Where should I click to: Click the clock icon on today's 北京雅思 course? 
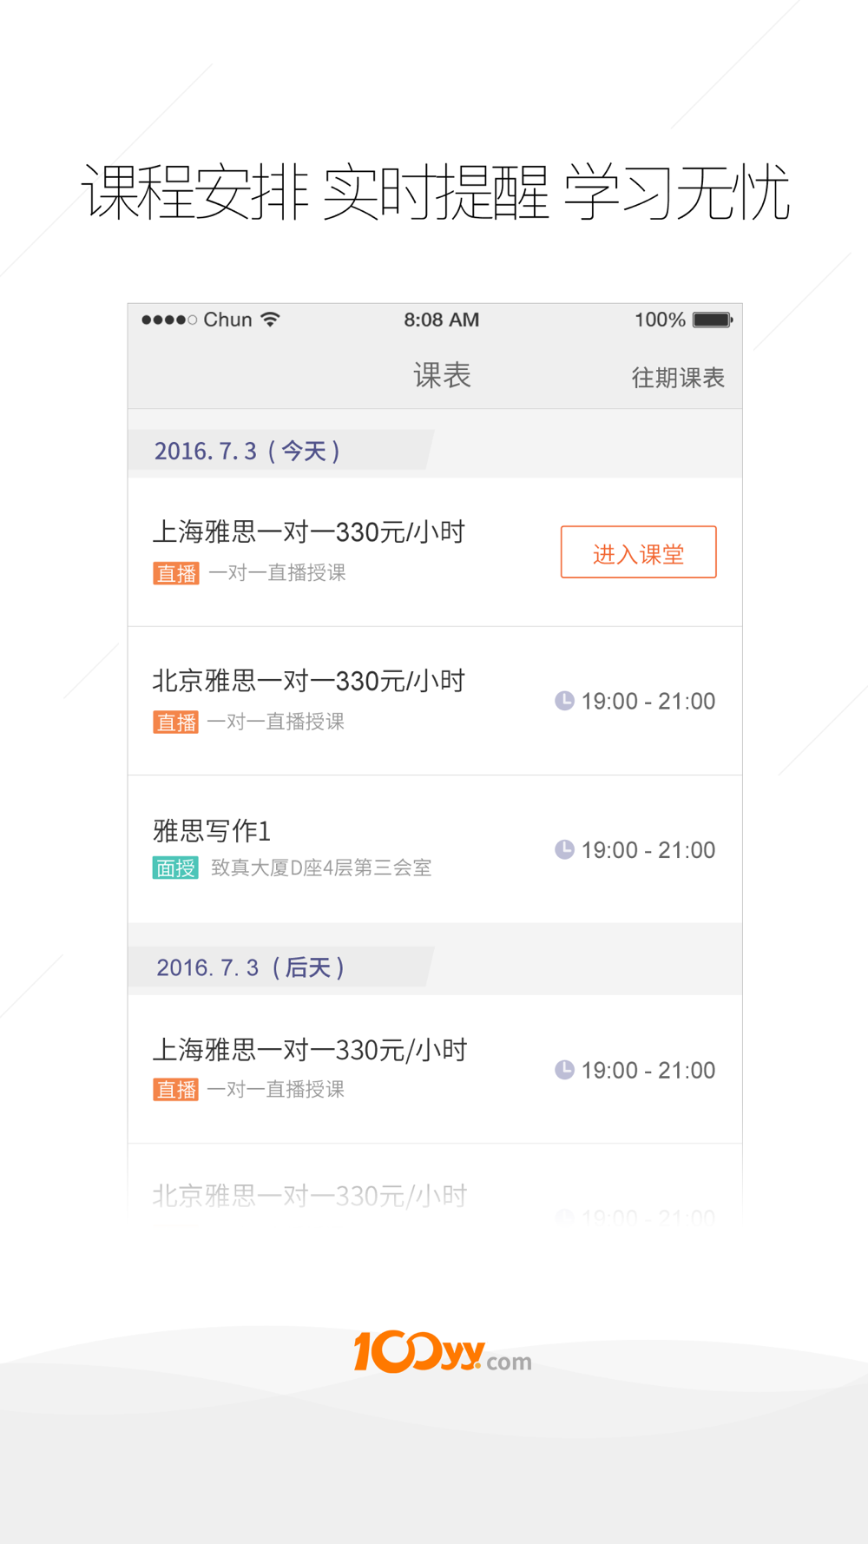(x=564, y=701)
